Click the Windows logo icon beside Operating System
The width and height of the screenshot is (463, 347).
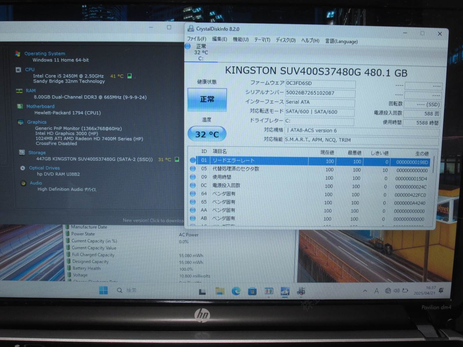tap(17, 54)
